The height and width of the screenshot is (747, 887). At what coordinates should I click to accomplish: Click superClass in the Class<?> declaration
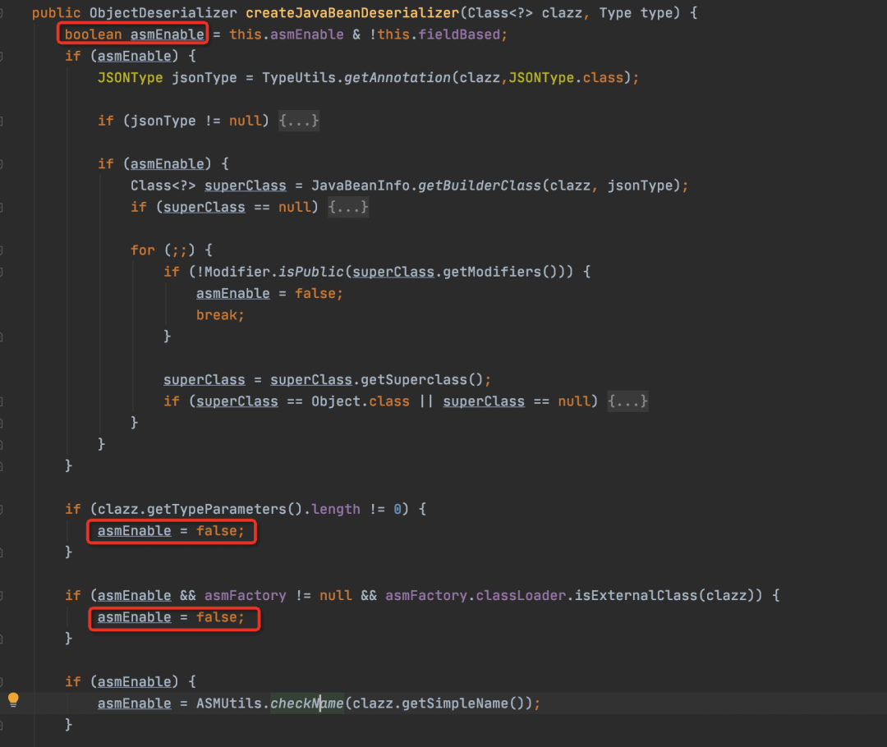(245, 186)
